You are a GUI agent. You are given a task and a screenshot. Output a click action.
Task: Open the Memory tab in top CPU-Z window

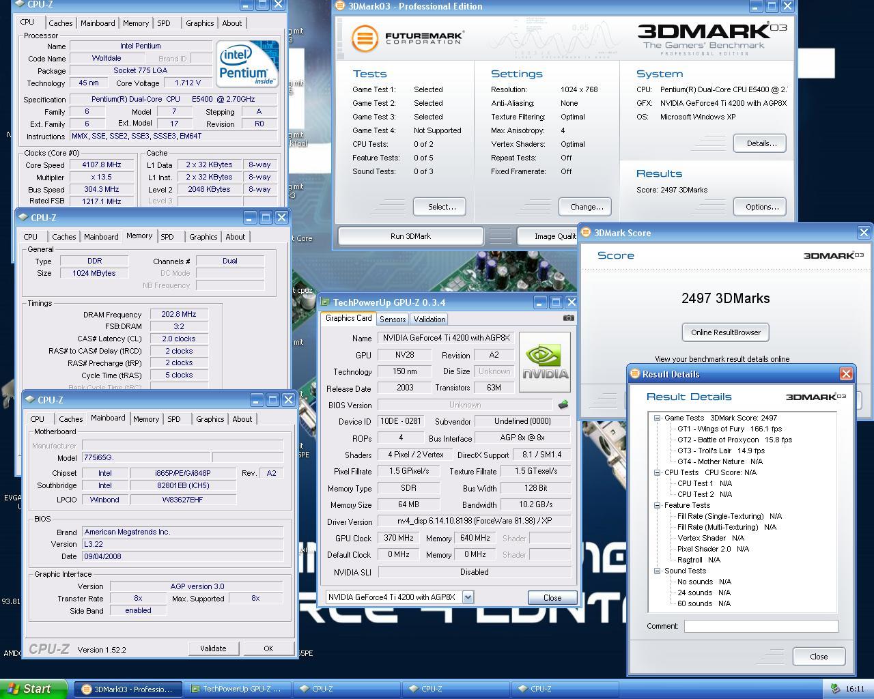tap(136, 23)
